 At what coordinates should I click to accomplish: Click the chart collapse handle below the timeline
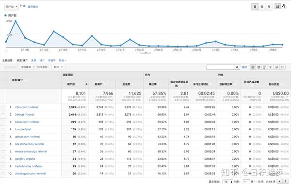(145, 53)
